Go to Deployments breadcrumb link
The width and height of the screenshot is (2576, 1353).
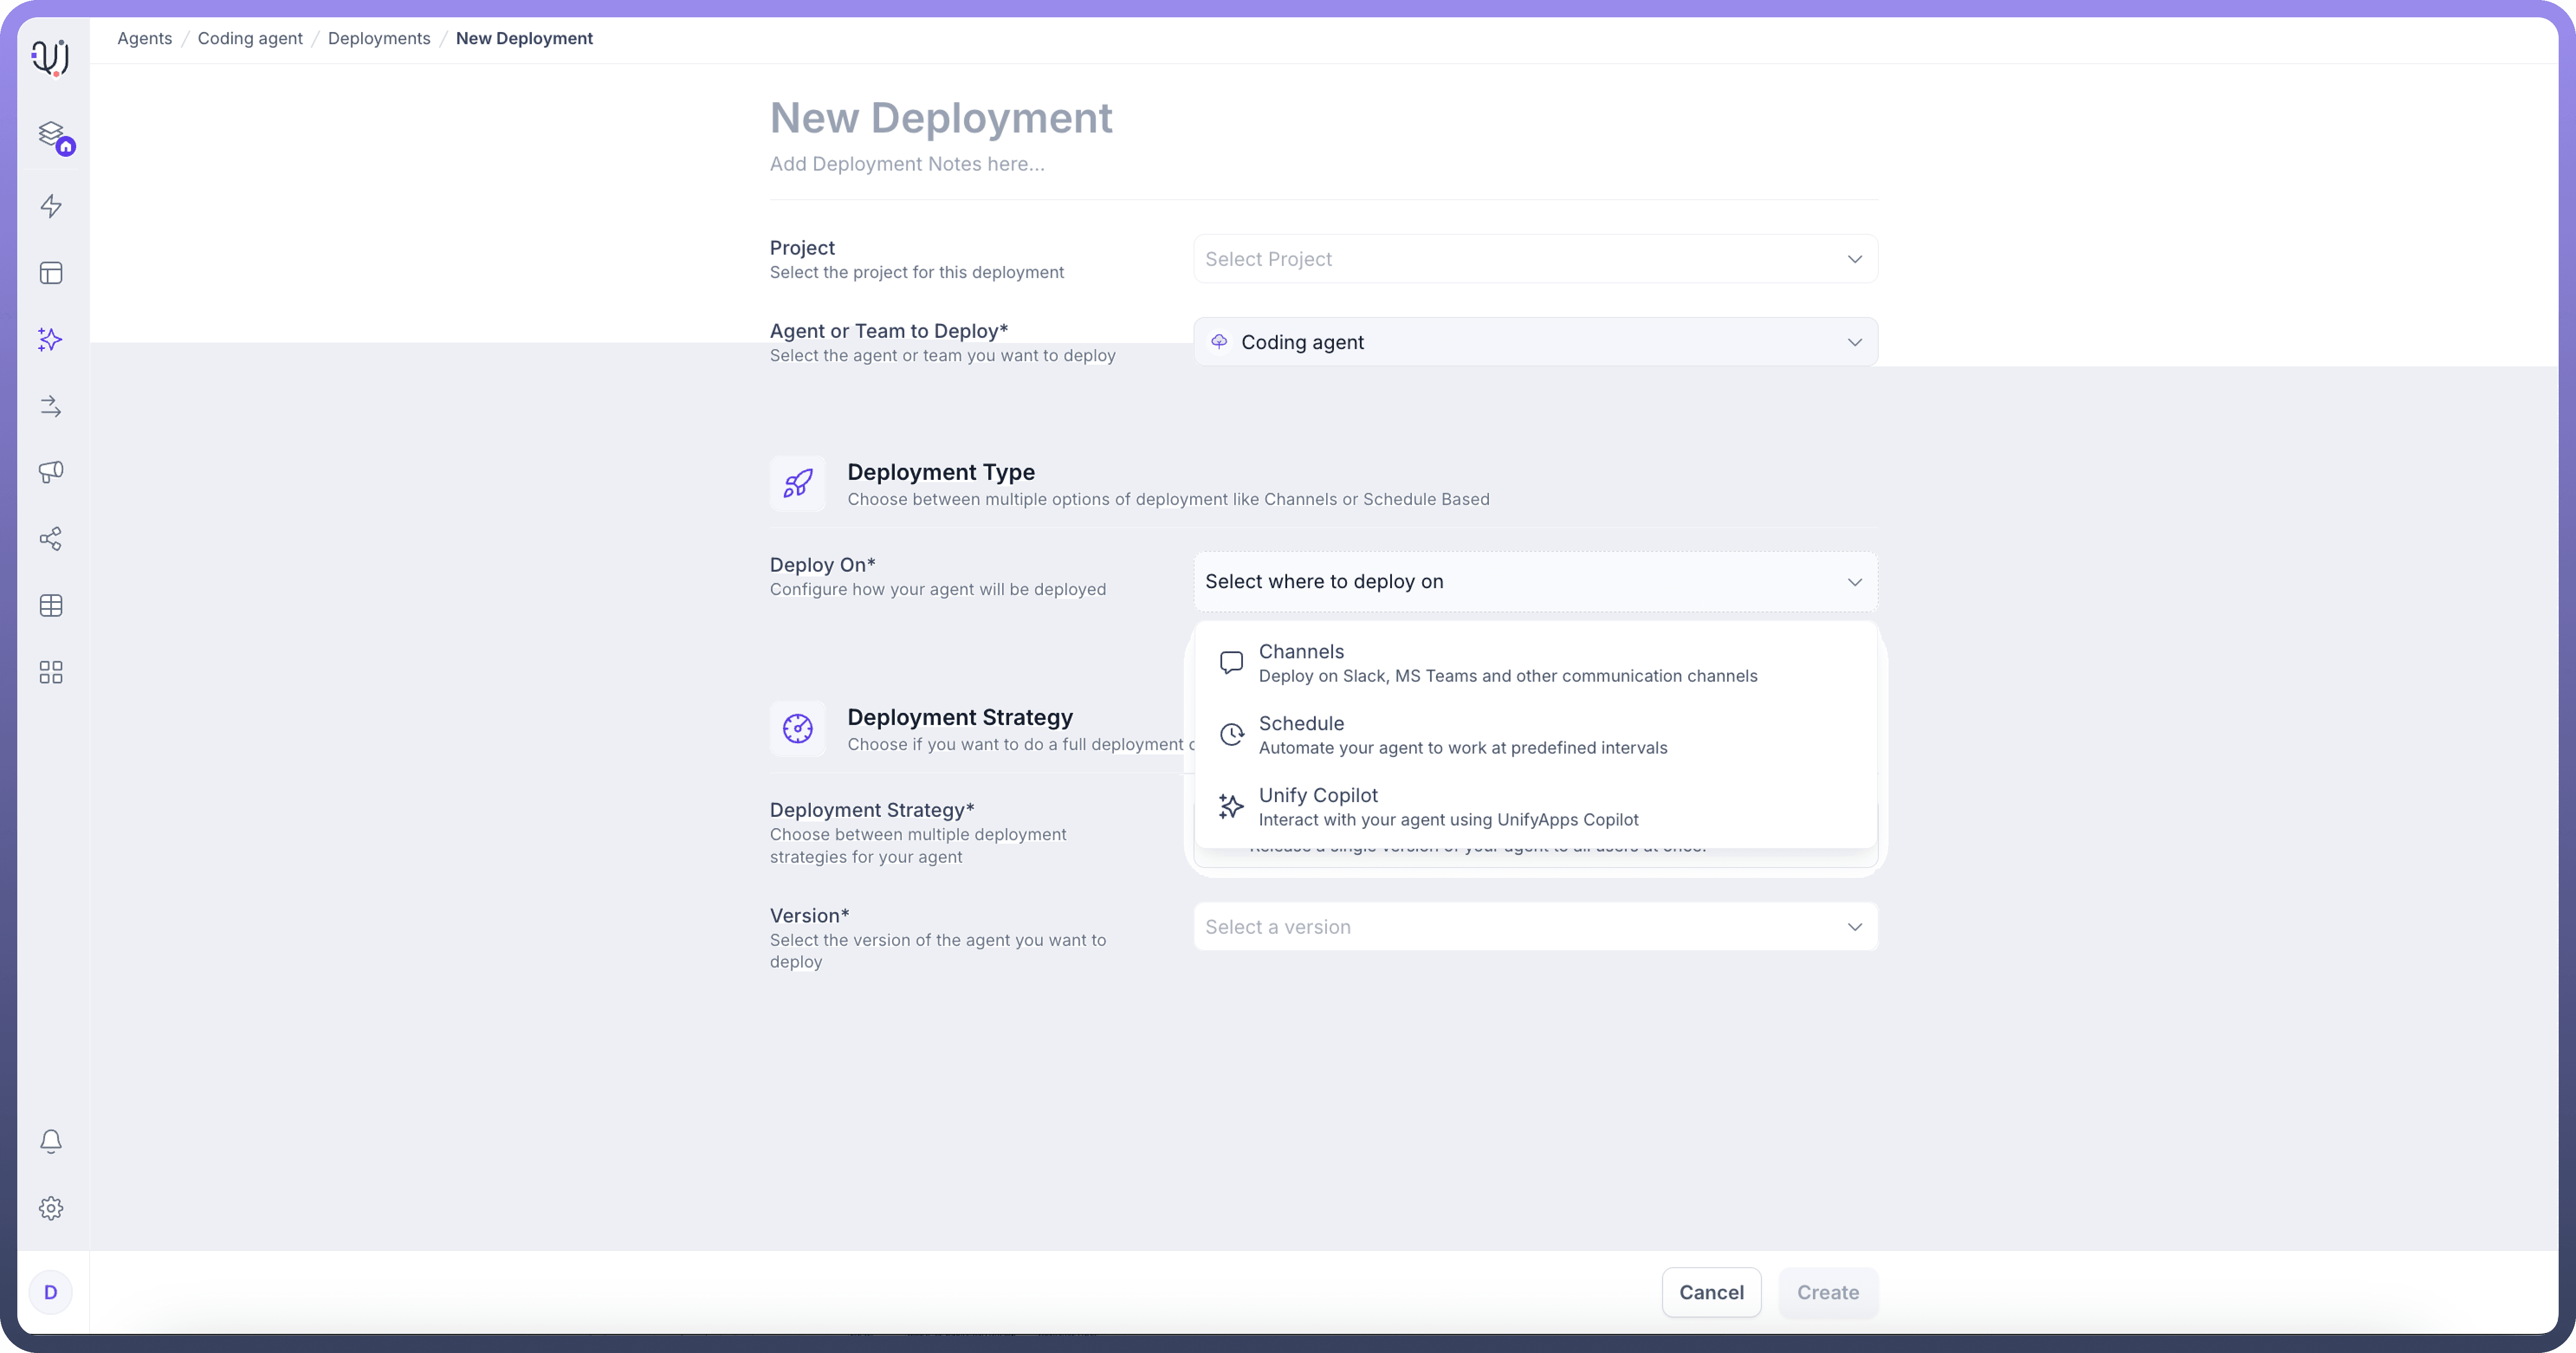click(379, 38)
